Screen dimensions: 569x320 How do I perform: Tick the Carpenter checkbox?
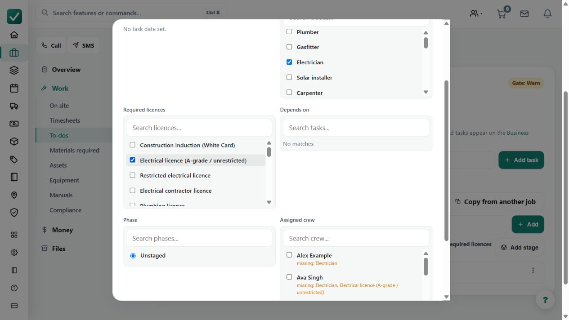coord(289,93)
